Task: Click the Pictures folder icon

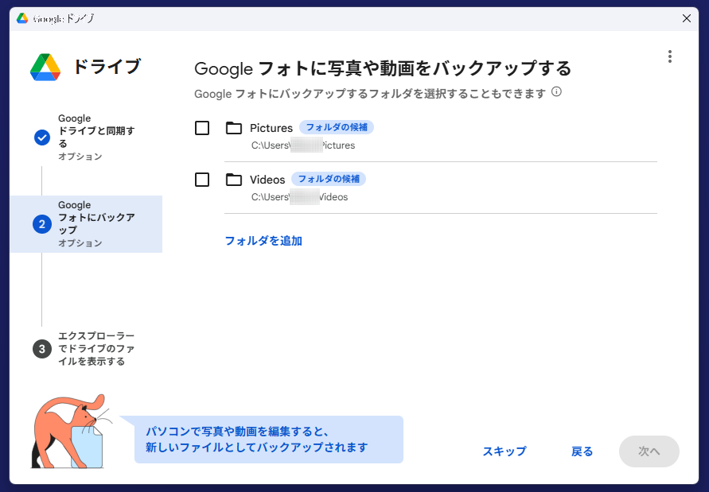Action: pyautogui.click(x=234, y=128)
